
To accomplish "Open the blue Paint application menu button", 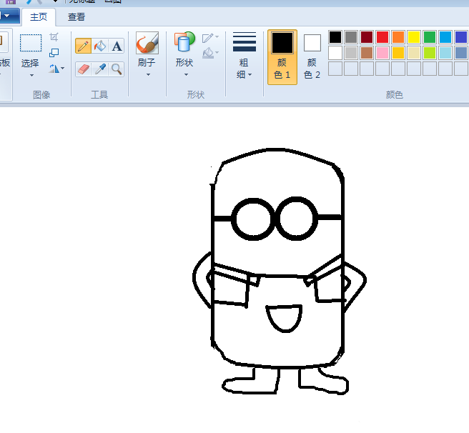I will [x=9, y=16].
